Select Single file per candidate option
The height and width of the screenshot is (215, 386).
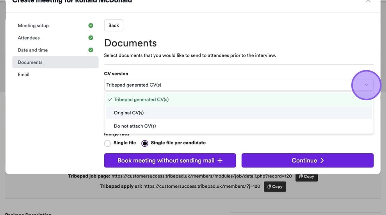(x=145, y=143)
